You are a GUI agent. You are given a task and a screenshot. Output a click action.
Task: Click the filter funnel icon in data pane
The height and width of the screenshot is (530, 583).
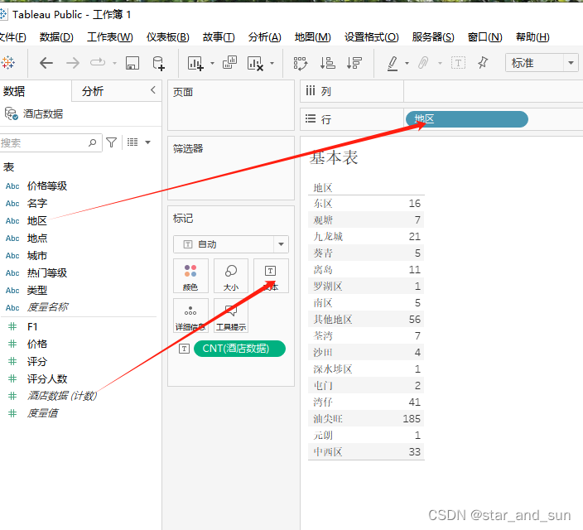click(x=112, y=142)
